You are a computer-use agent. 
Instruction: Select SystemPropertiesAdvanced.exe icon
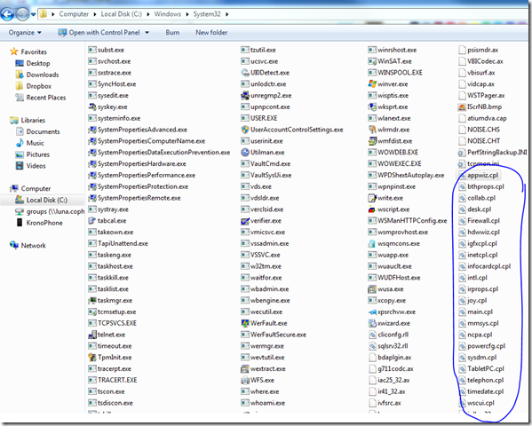coord(92,130)
